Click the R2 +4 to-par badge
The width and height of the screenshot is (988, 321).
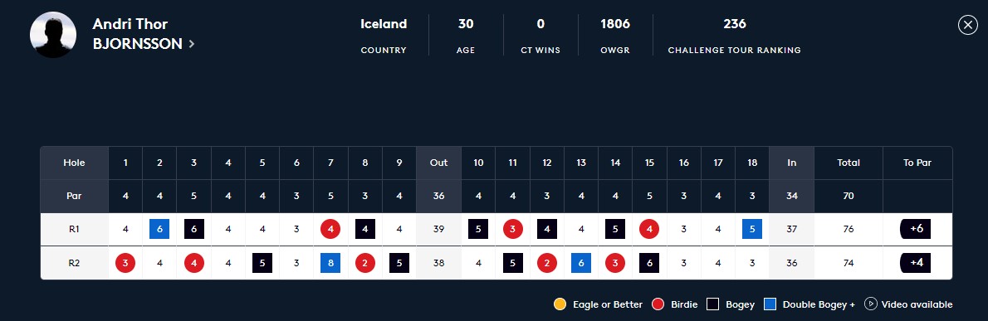[x=917, y=262]
